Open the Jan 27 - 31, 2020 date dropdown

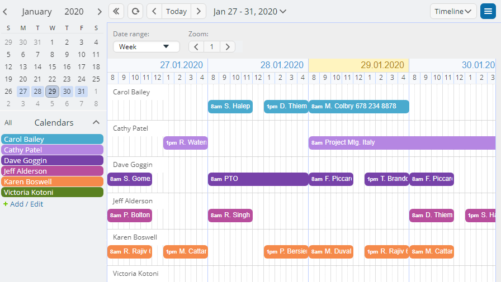[250, 12]
